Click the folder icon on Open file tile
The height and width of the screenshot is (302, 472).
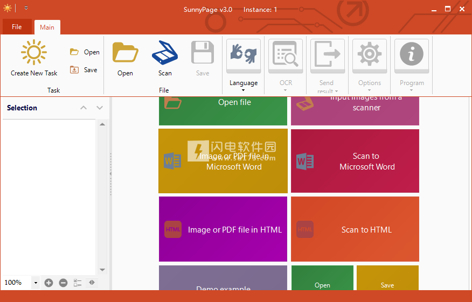[173, 103]
